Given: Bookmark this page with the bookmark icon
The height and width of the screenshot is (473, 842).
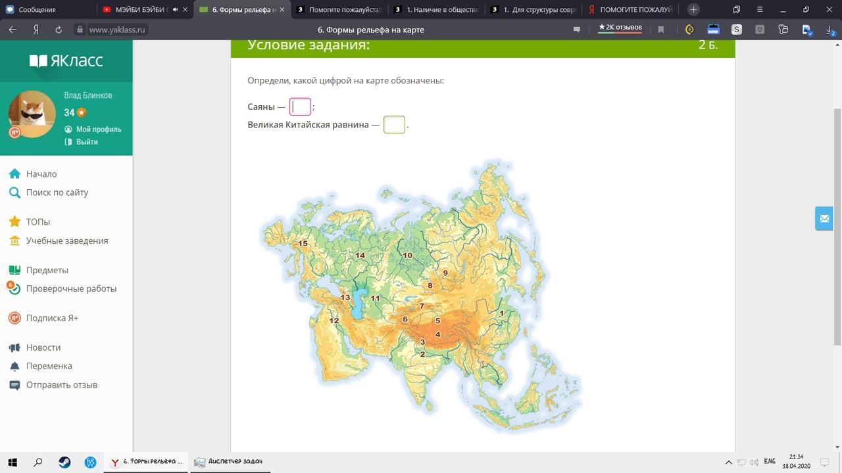Looking at the screenshot, I should click(x=661, y=30).
